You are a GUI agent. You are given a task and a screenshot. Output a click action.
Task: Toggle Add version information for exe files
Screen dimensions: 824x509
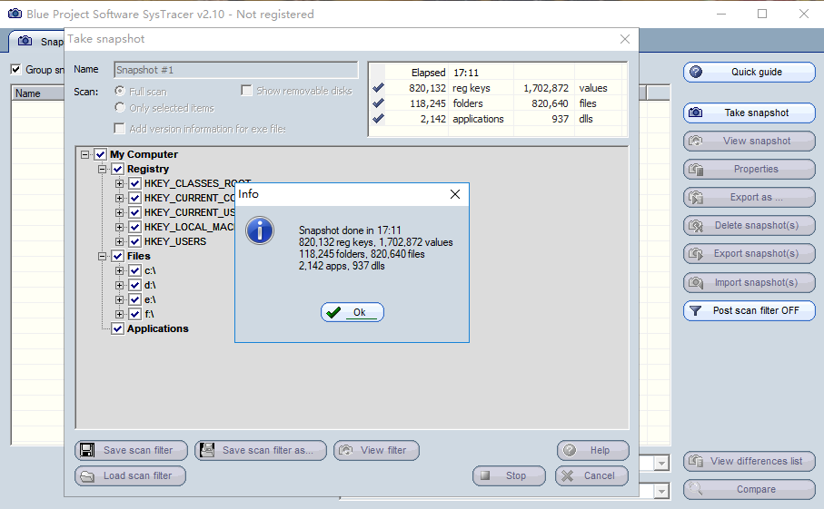coord(120,129)
